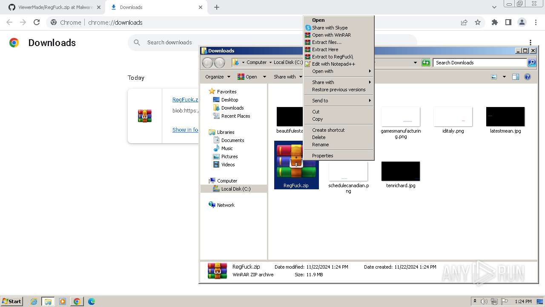Open Chrome extensions puzzle icon

tap(495, 22)
